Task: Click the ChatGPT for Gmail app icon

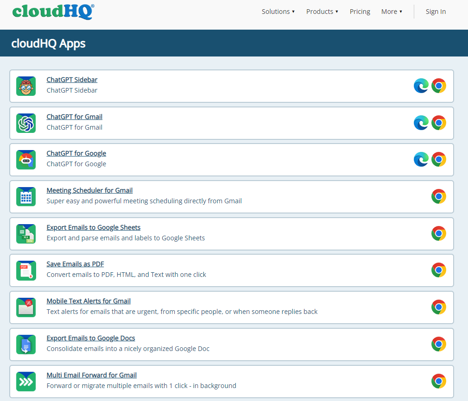Action: pos(26,123)
